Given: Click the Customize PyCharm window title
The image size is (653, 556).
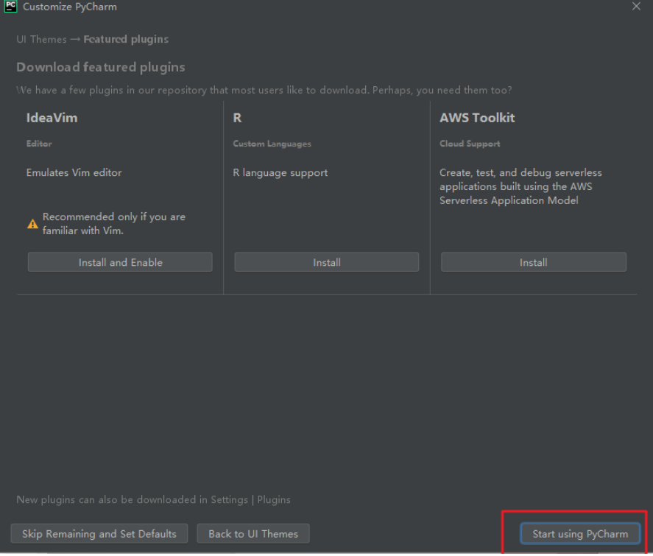Looking at the screenshot, I should (70, 7).
